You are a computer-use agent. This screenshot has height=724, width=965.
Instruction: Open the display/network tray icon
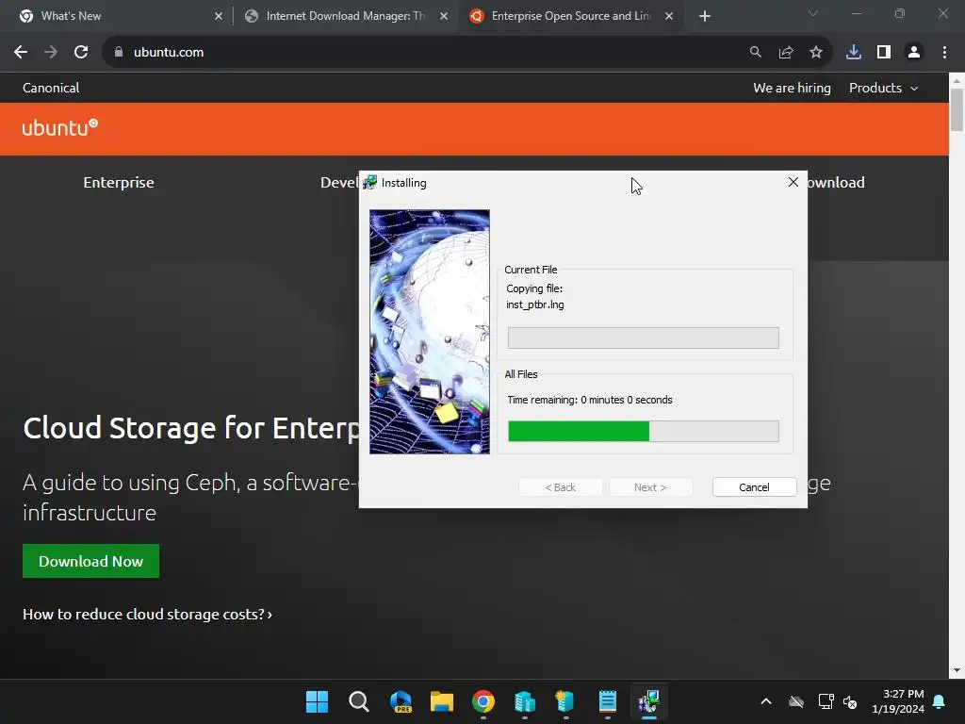(x=826, y=701)
